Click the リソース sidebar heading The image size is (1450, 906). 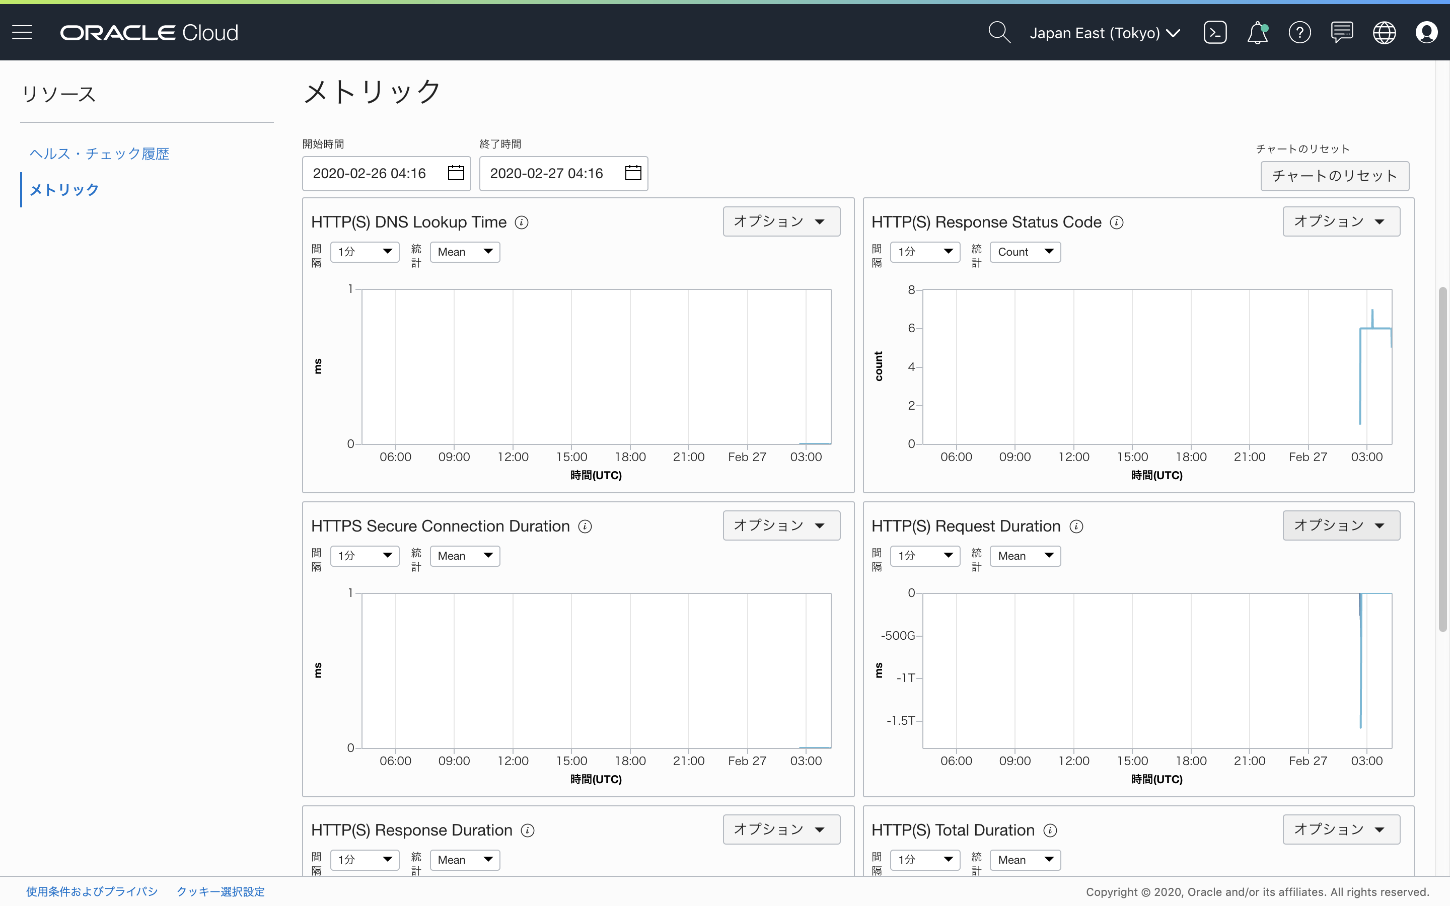pyautogui.click(x=58, y=94)
